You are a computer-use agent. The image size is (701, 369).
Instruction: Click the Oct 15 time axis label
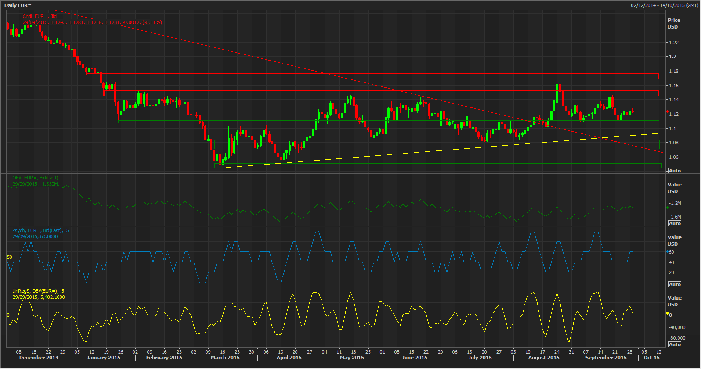[x=651, y=358]
